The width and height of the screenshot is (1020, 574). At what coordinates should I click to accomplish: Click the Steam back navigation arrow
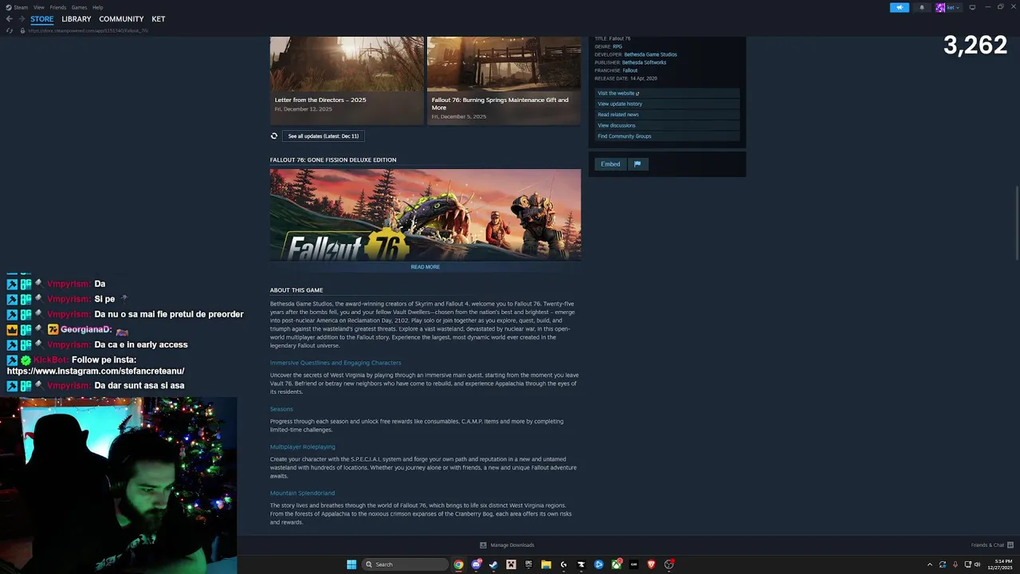9,19
